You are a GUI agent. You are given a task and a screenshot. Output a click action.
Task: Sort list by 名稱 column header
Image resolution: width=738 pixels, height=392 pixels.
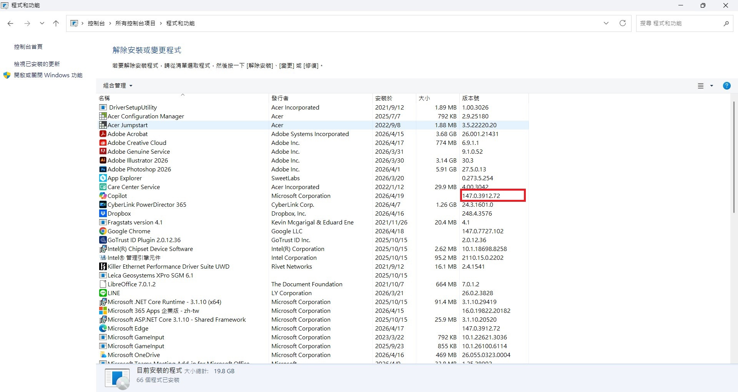[183, 98]
